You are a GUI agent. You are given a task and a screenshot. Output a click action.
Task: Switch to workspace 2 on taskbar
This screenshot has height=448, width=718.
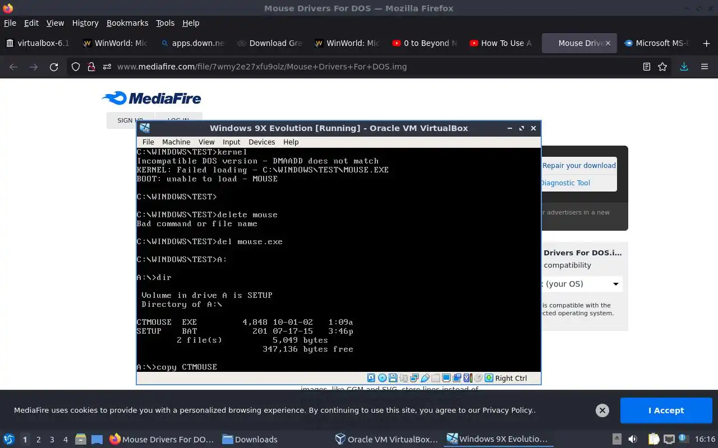coord(39,439)
